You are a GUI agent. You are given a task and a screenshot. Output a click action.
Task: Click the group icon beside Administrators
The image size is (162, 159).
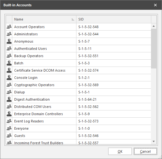pos(9,34)
